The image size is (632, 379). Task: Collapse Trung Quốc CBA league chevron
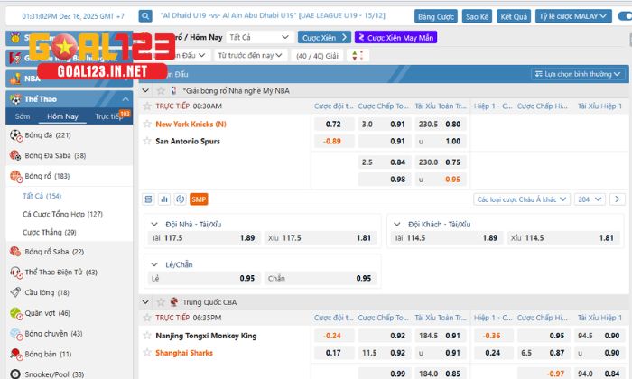pyautogui.click(x=145, y=302)
